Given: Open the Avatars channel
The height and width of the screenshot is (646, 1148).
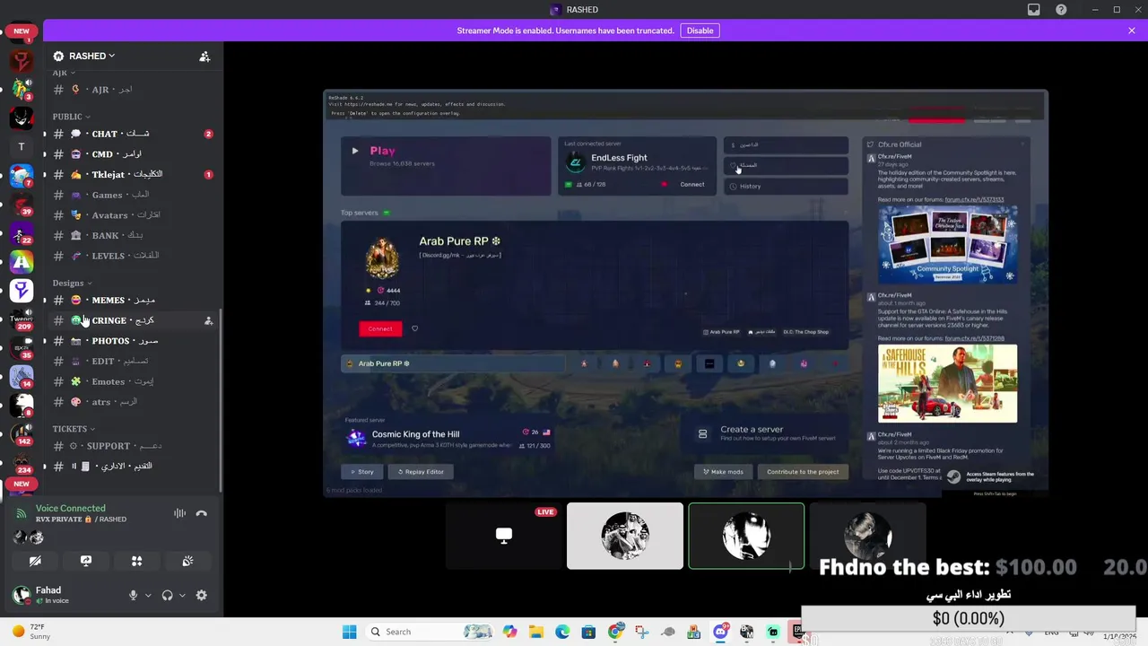Looking at the screenshot, I should click(x=132, y=215).
